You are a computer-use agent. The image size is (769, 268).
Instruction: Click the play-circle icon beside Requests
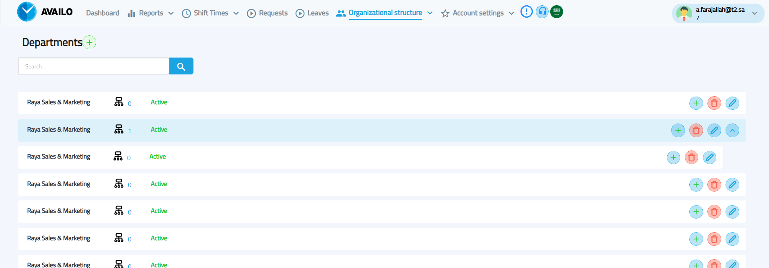click(x=251, y=13)
